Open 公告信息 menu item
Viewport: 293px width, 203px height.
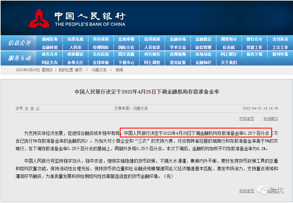pos(101,54)
